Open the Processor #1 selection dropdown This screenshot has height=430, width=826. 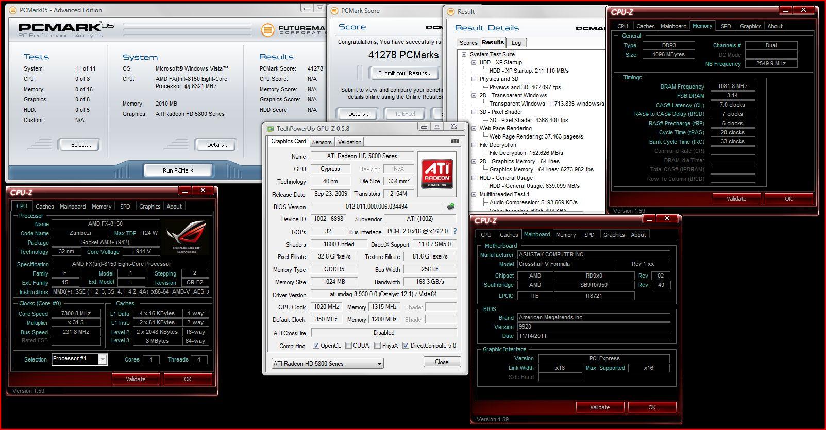[103, 359]
